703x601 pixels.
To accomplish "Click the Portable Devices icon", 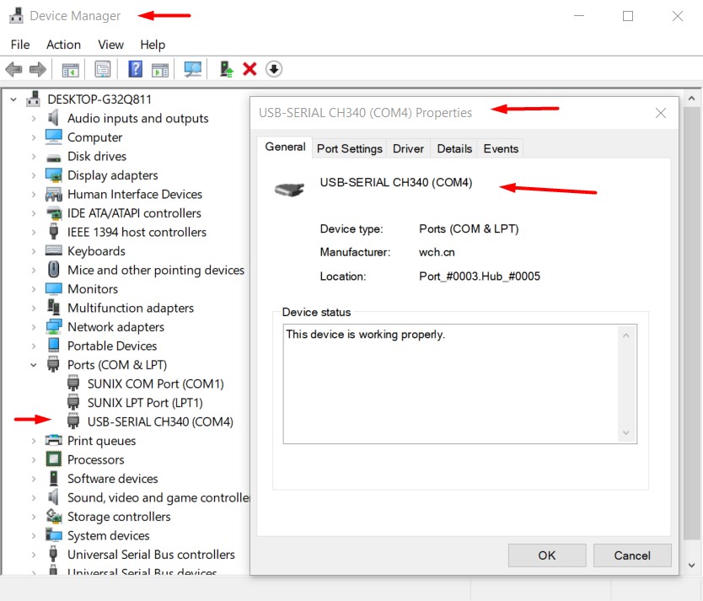I will (x=54, y=345).
